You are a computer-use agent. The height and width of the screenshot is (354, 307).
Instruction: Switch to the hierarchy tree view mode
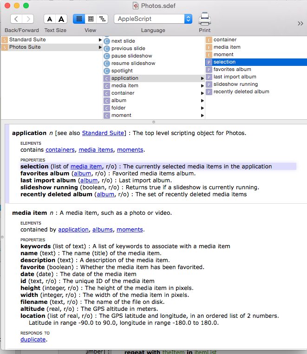(x=102, y=19)
